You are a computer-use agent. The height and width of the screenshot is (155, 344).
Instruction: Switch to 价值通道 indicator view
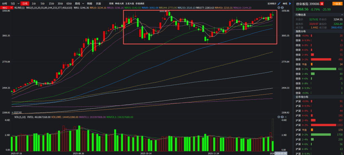click(140, 3)
